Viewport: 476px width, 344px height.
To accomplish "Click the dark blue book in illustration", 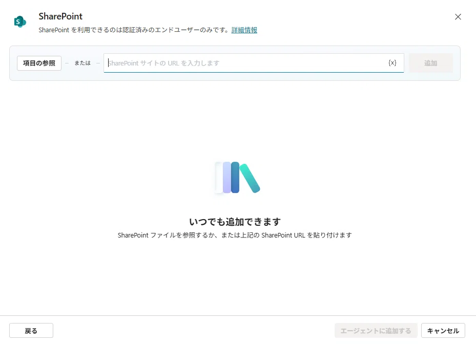I will [x=235, y=177].
